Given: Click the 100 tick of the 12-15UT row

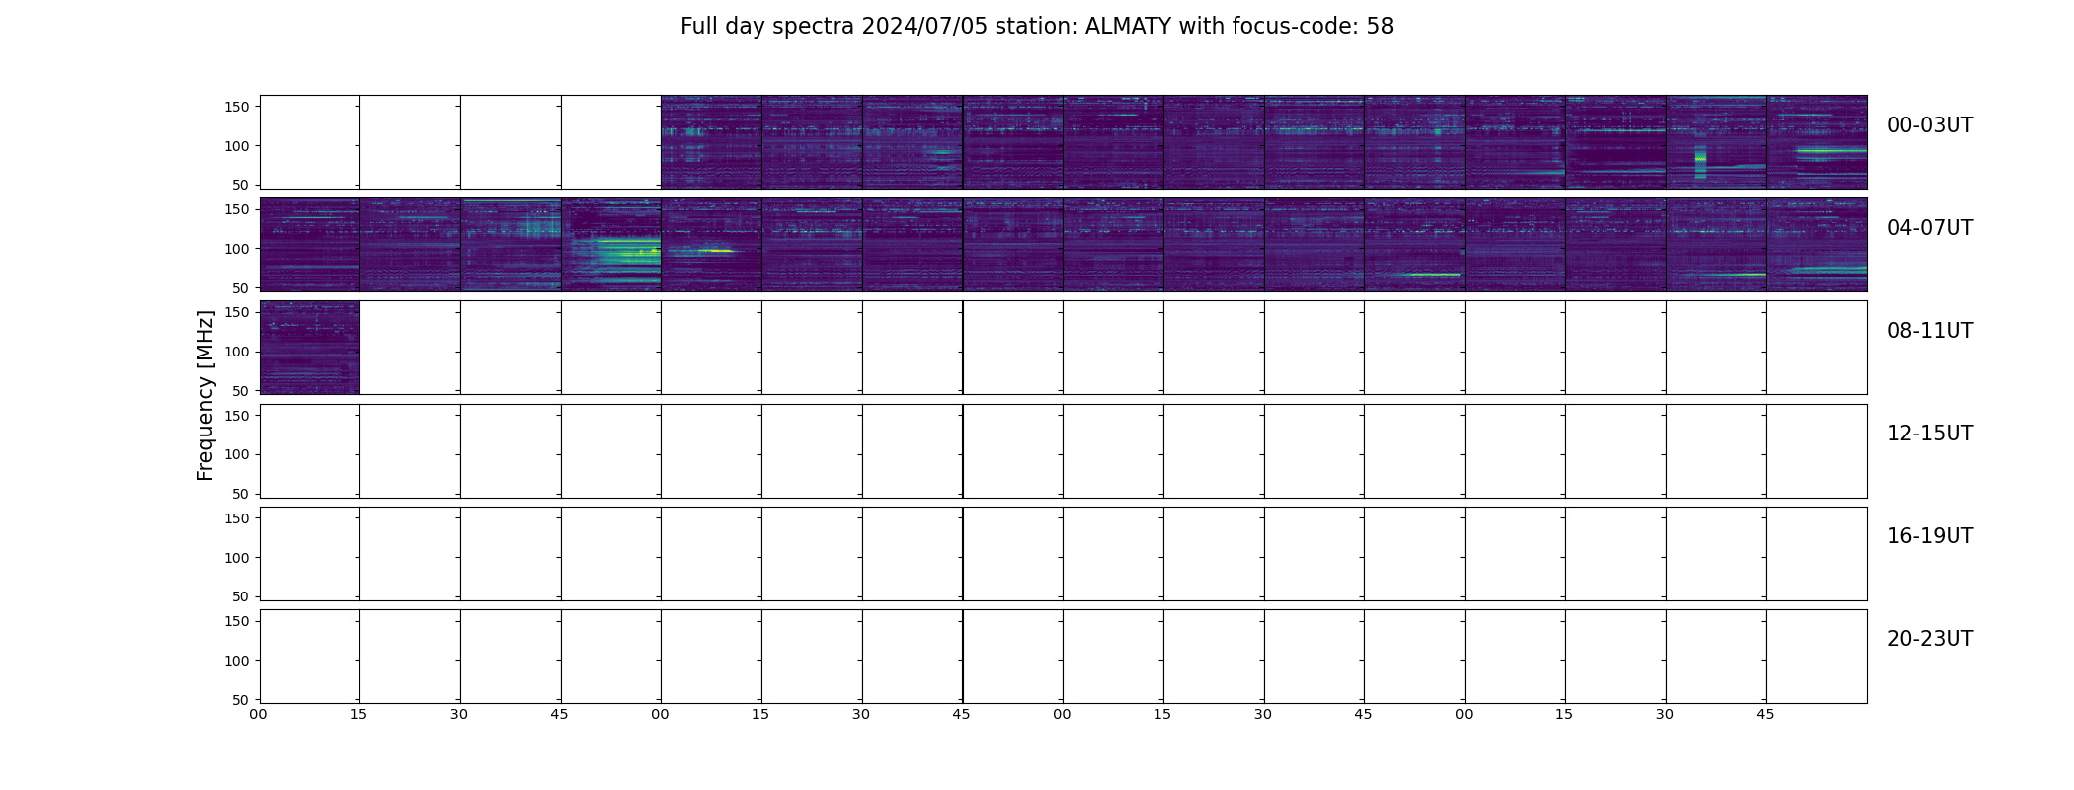Looking at the screenshot, I should pos(237,454).
